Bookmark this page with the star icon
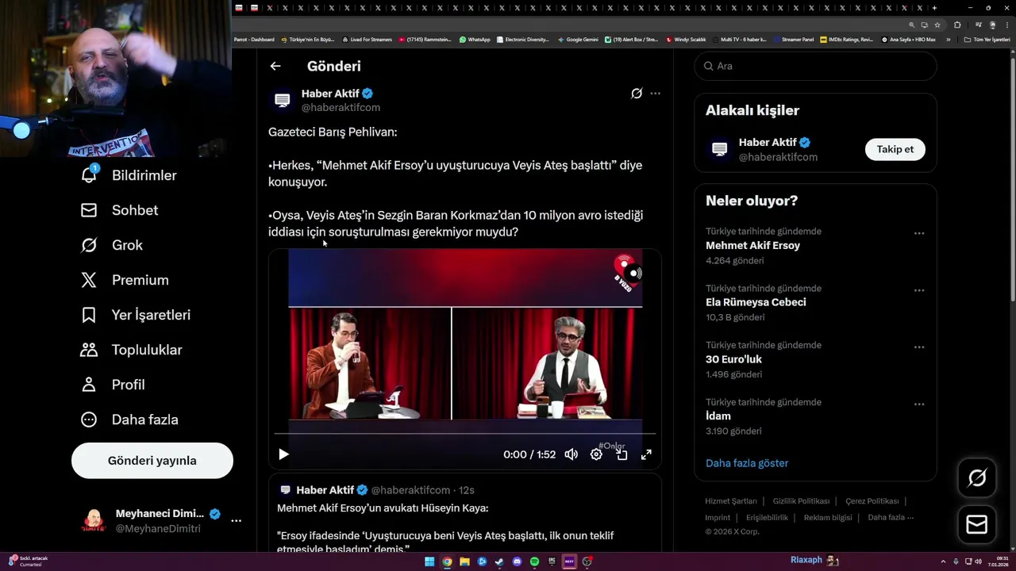The width and height of the screenshot is (1016, 571). coord(937,25)
